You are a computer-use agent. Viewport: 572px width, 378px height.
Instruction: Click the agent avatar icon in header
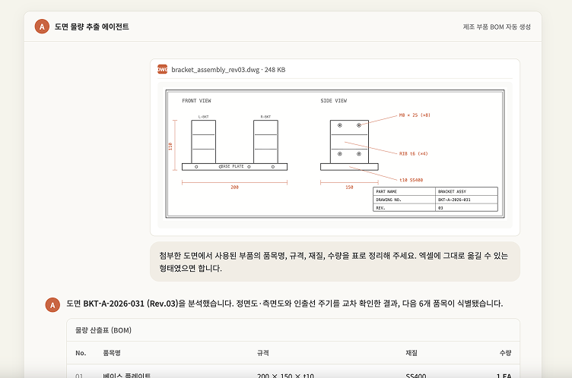click(x=42, y=27)
